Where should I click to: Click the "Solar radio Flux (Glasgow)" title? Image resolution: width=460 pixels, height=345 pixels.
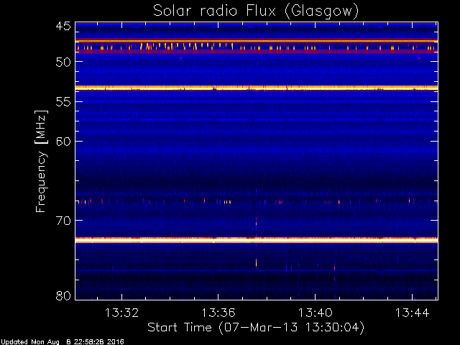pyautogui.click(x=256, y=11)
